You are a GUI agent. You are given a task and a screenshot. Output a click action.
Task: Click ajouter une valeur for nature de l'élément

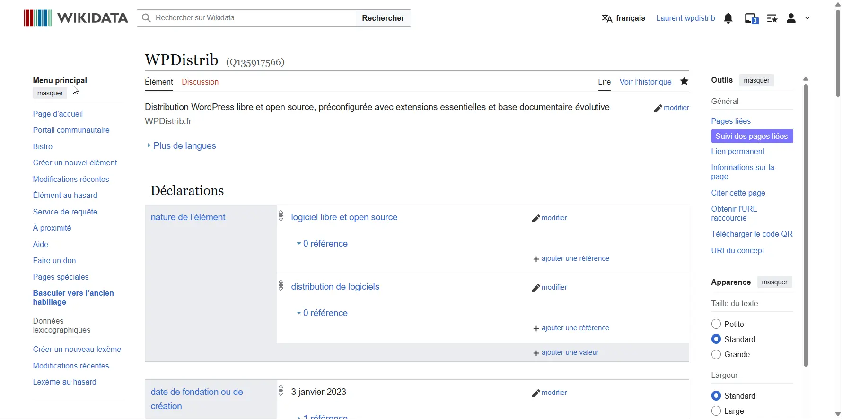tap(566, 352)
